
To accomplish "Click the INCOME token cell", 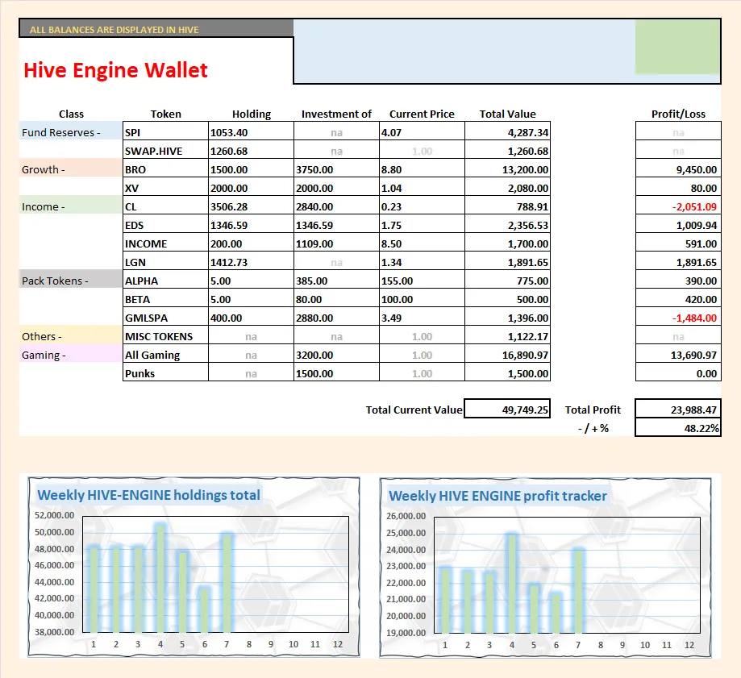I will click(165, 243).
